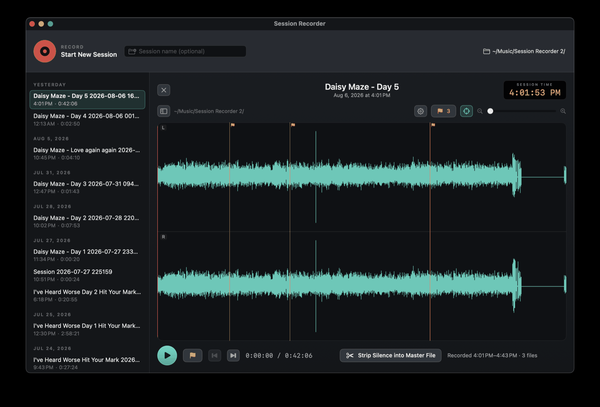Screen dimensions: 600x407
Task: Select session Daisy Maze - Day 1
Action: [x=87, y=255]
